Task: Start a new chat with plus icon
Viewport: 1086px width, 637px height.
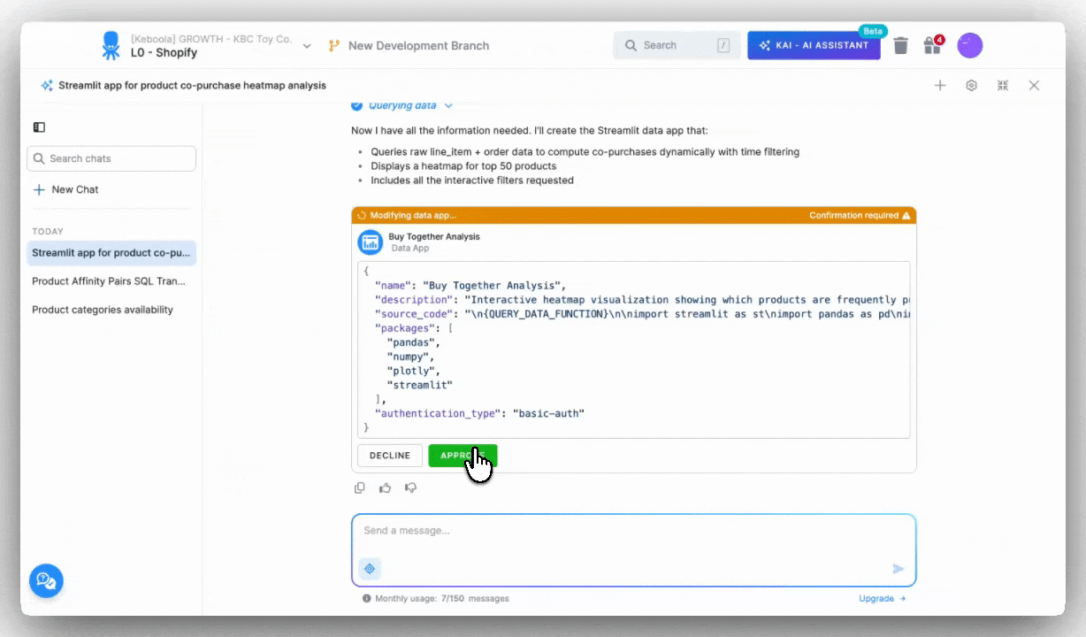Action: click(940, 86)
